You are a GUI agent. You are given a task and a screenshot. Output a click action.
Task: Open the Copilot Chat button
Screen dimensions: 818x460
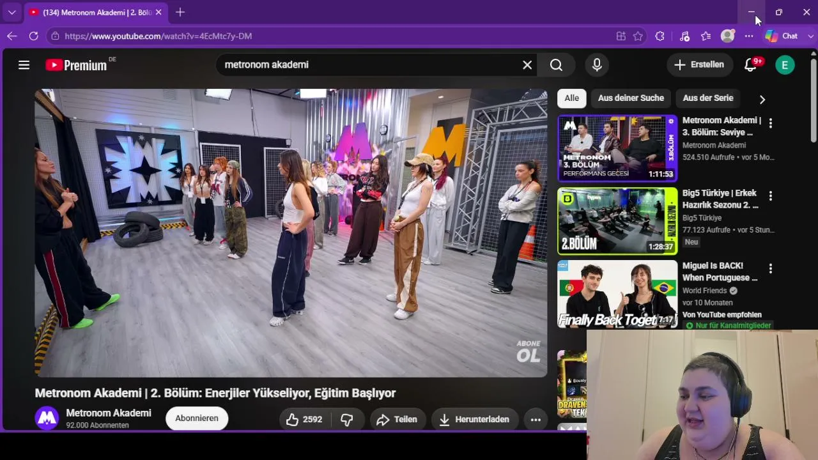coord(782,36)
